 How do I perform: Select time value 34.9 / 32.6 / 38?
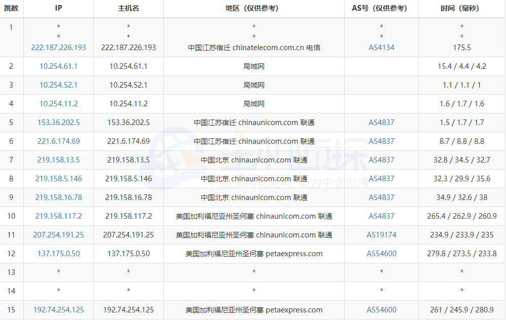click(x=462, y=197)
